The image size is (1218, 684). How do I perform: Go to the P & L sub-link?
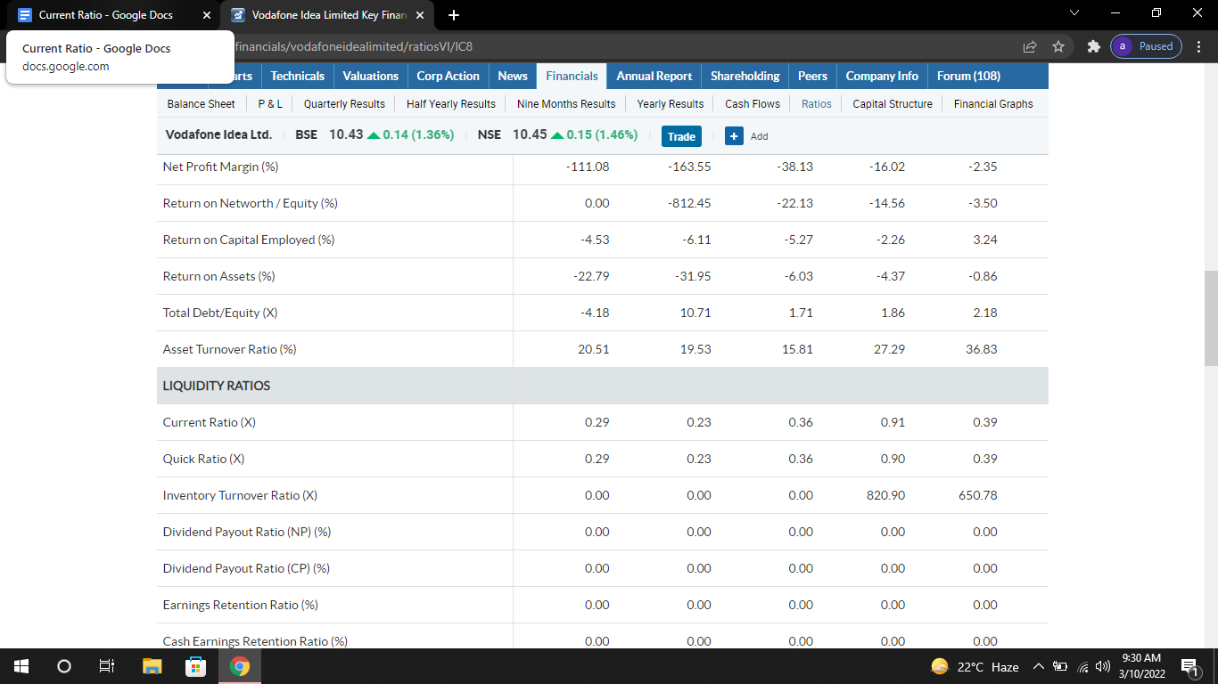coord(270,104)
